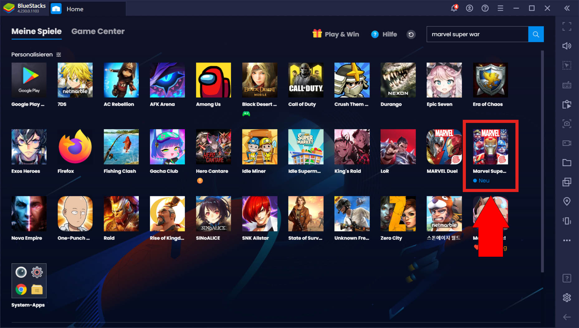Open the Raid game icon
The height and width of the screenshot is (328, 579).
point(121,213)
